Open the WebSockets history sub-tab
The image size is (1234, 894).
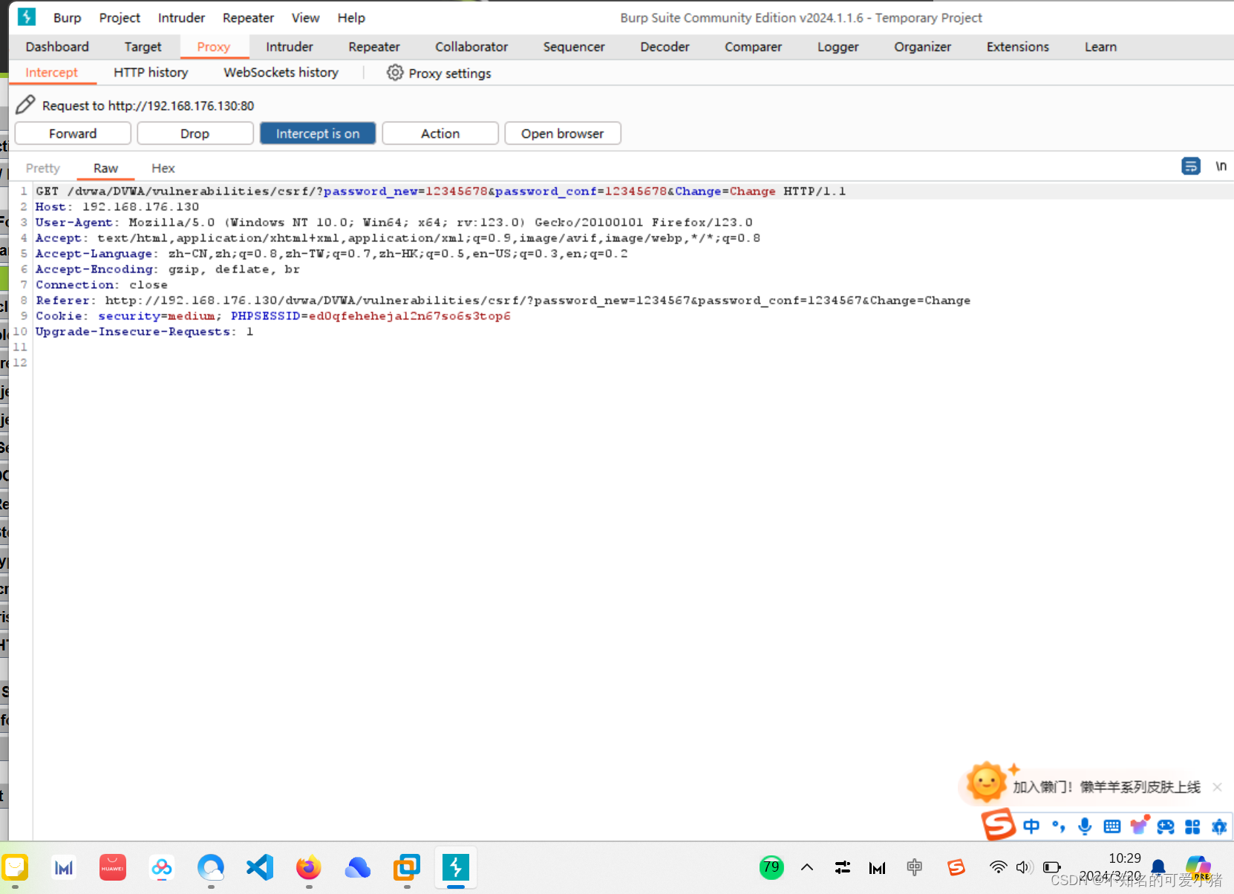(281, 72)
